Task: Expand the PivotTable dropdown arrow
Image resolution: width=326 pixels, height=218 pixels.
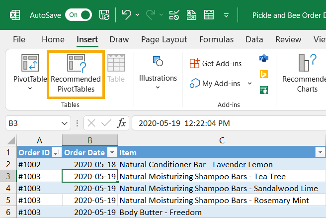Action: pyautogui.click(x=30, y=88)
